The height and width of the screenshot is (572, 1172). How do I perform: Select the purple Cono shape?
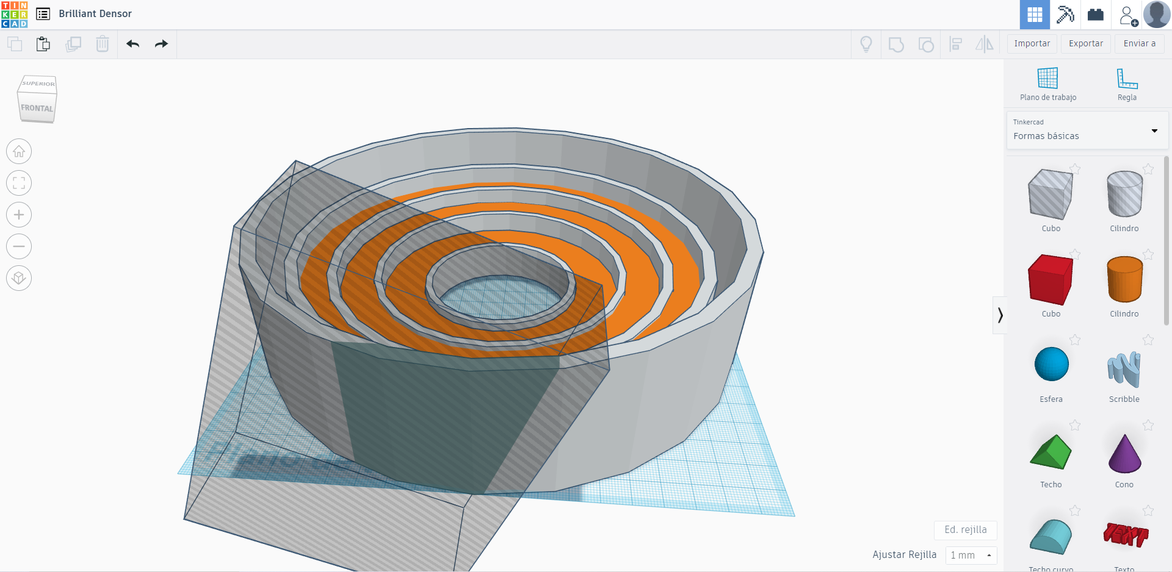click(1124, 453)
